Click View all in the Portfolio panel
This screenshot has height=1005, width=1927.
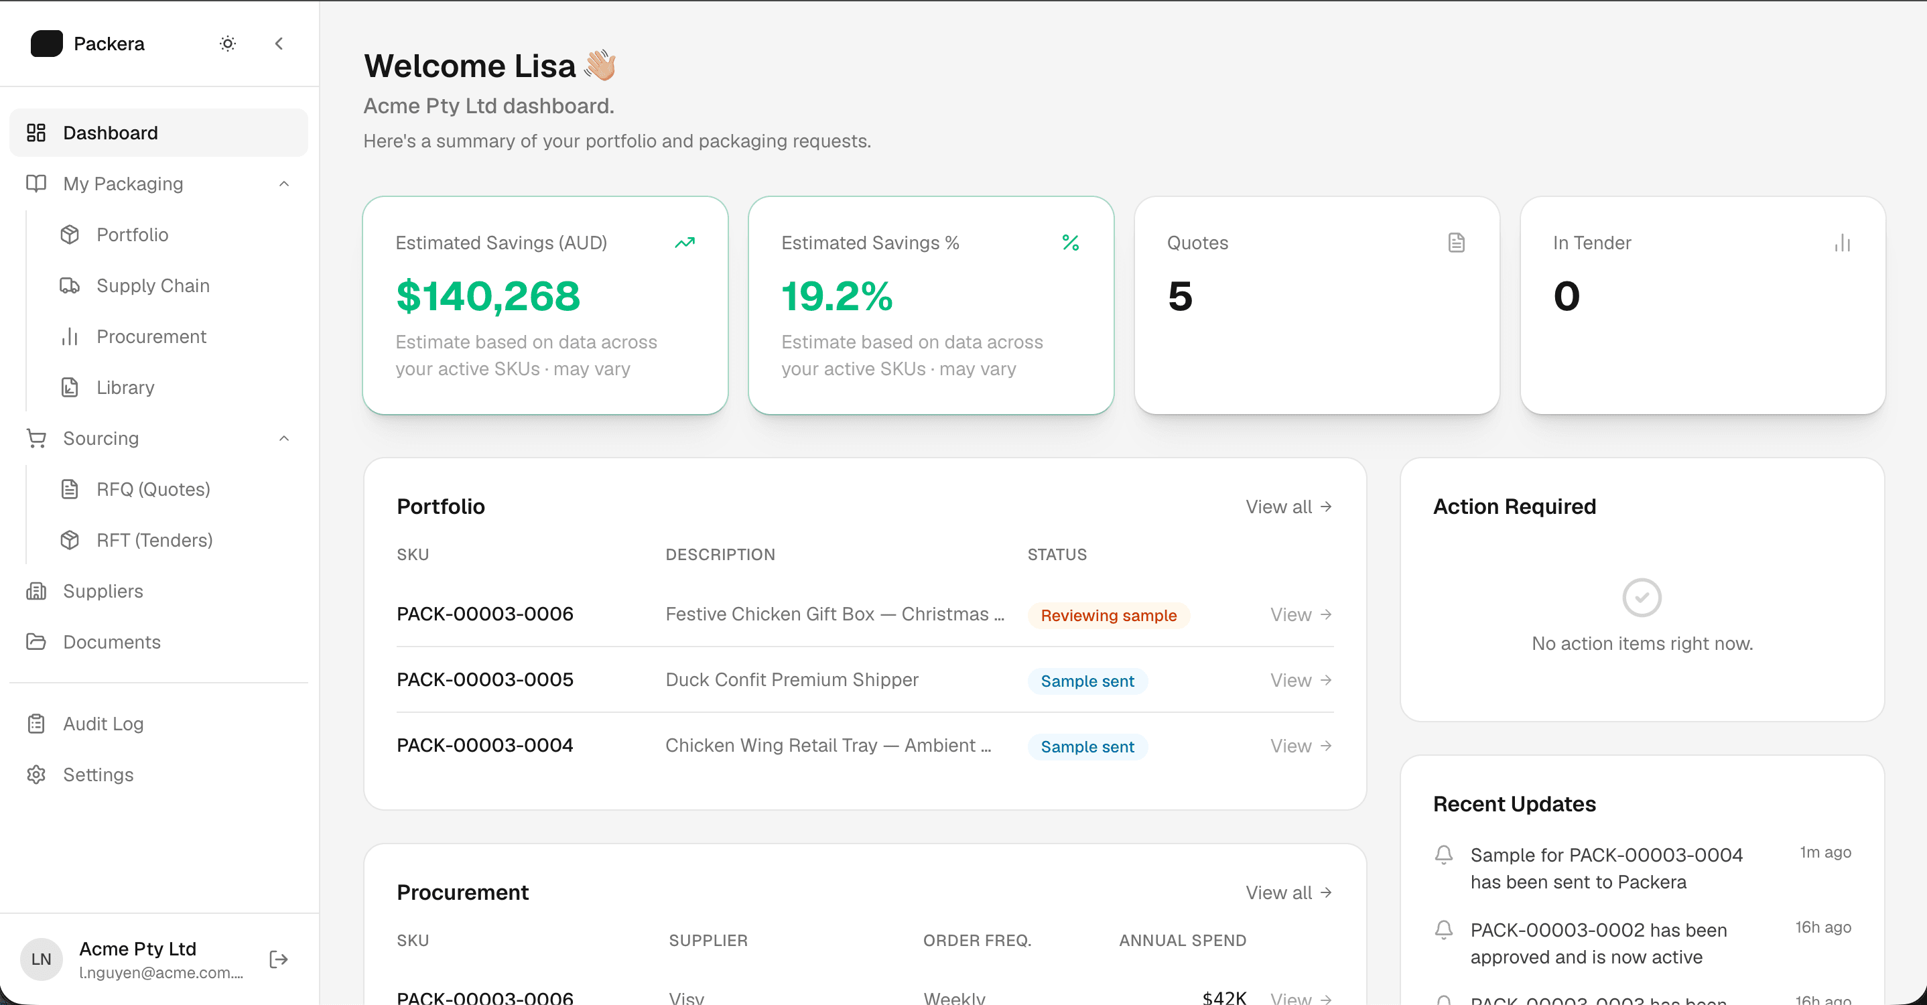tap(1289, 507)
